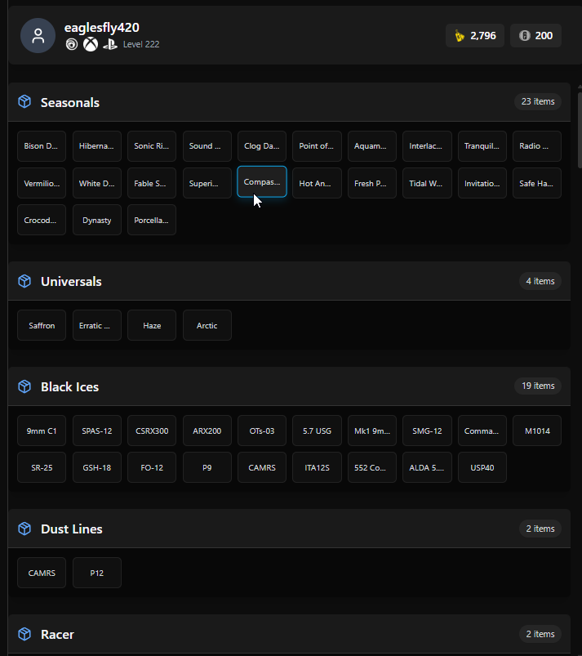The width and height of the screenshot is (582, 656).
Task: Select the USP40 Black Ice item
Action: point(482,468)
